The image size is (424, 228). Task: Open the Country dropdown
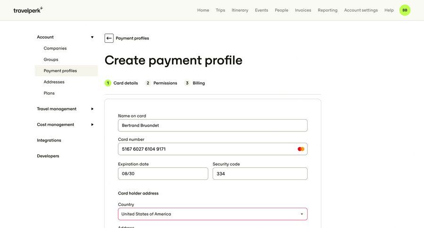tap(212, 214)
